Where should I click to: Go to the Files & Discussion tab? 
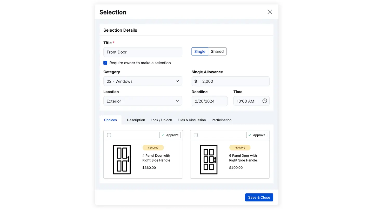[192, 120]
